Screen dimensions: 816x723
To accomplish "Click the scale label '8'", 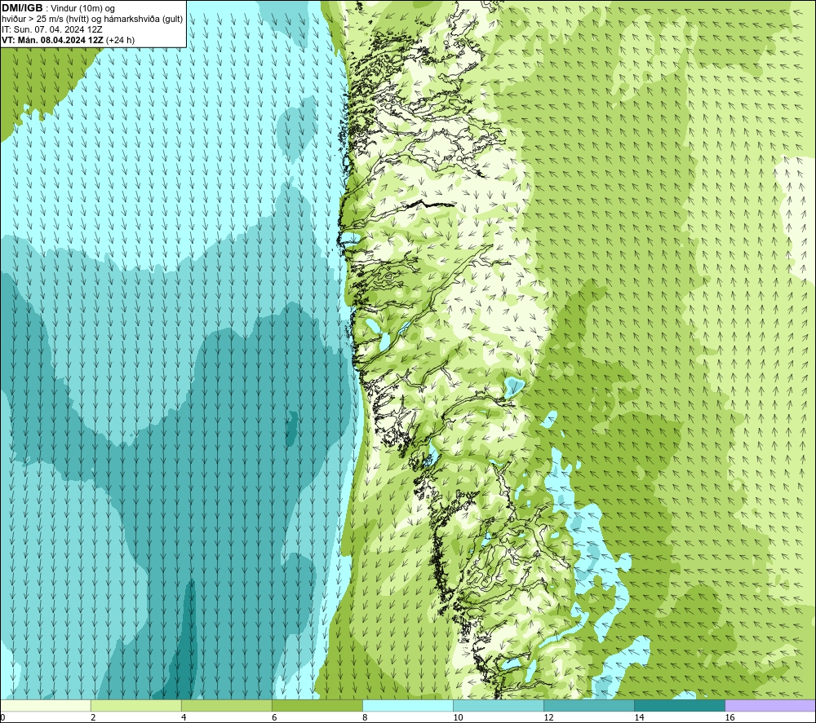I will 365,717.
